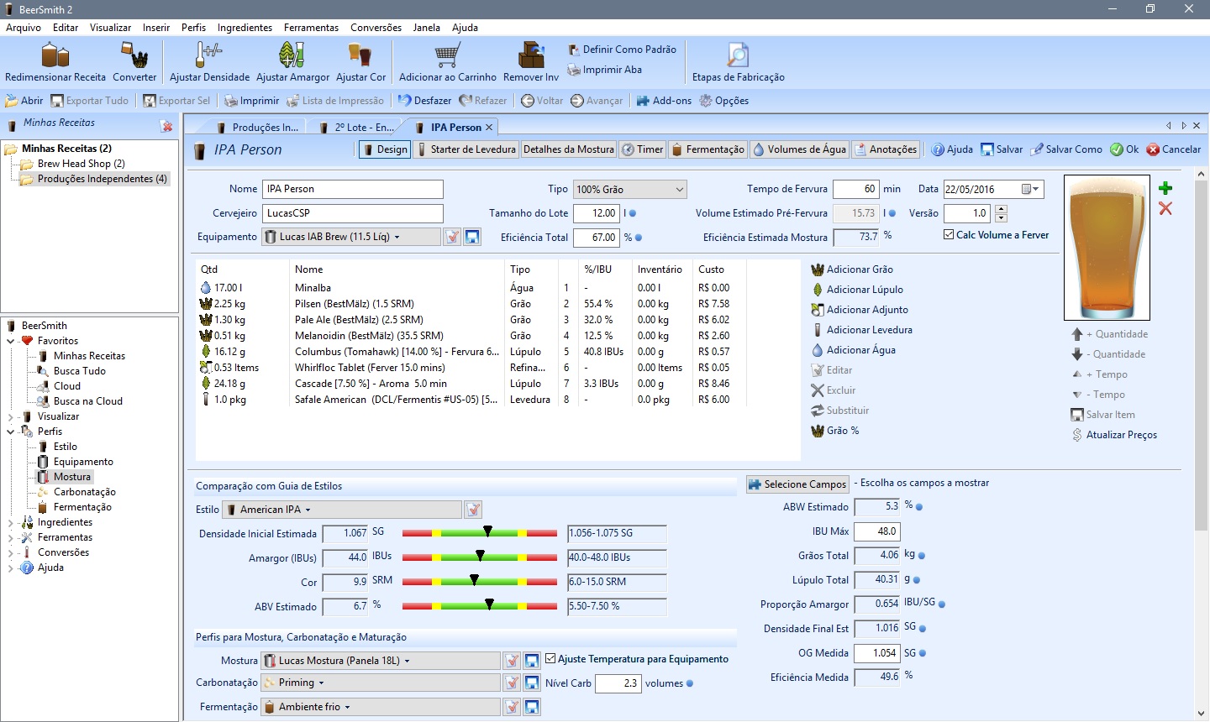Edit the Equipamento profile icon

pos(453,238)
